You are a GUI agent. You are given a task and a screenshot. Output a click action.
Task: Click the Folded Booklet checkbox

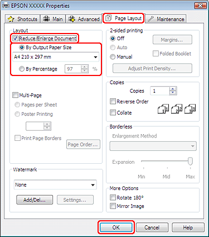(155, 54)
